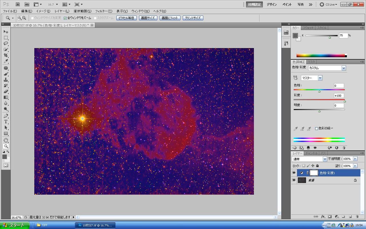Open layer style fx menu
The image size is (366, 229).
(323, 217)
